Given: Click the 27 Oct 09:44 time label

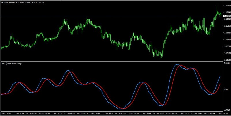Looking at the screenshot, I should coord(146,113).
